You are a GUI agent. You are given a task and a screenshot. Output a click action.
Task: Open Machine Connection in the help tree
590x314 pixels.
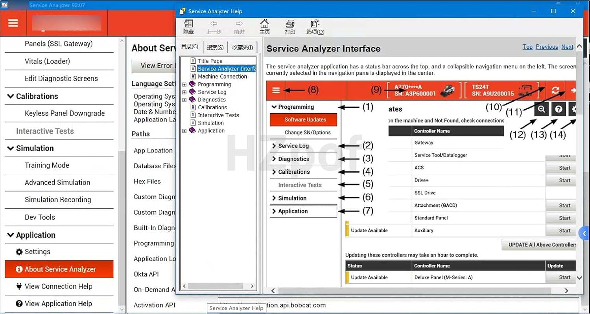point(222,77)
